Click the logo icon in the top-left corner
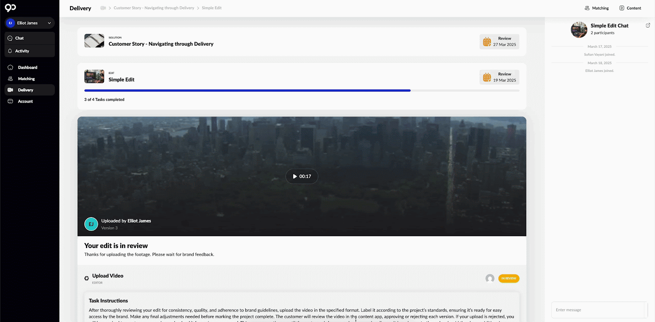 click(x=11, y=8)
